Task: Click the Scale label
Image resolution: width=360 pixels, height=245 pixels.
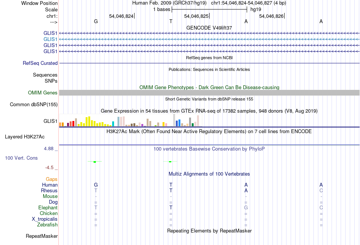Action: tap(51, 9)
